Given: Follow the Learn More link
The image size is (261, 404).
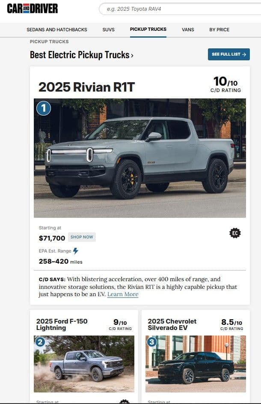Looking at the screenshot, I should pyautogui.click(x=123, y=294).
